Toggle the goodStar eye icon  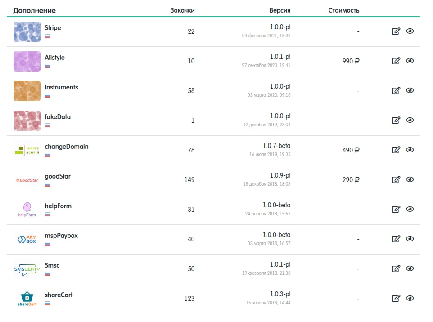click(410, 179)
